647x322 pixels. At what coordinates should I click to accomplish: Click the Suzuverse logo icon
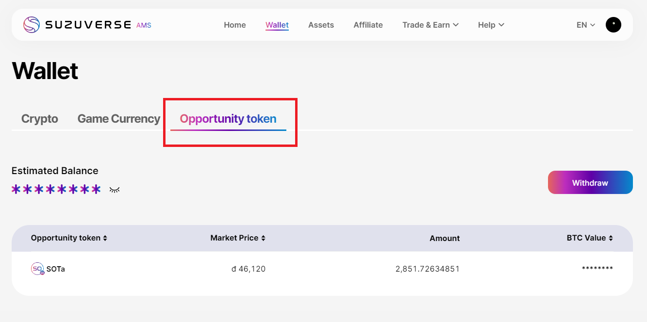[32, 25]
